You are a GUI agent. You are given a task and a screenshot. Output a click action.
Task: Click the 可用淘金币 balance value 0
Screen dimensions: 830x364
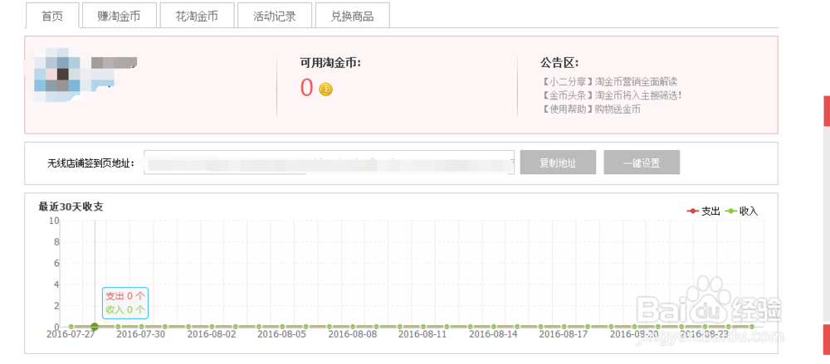307,88
